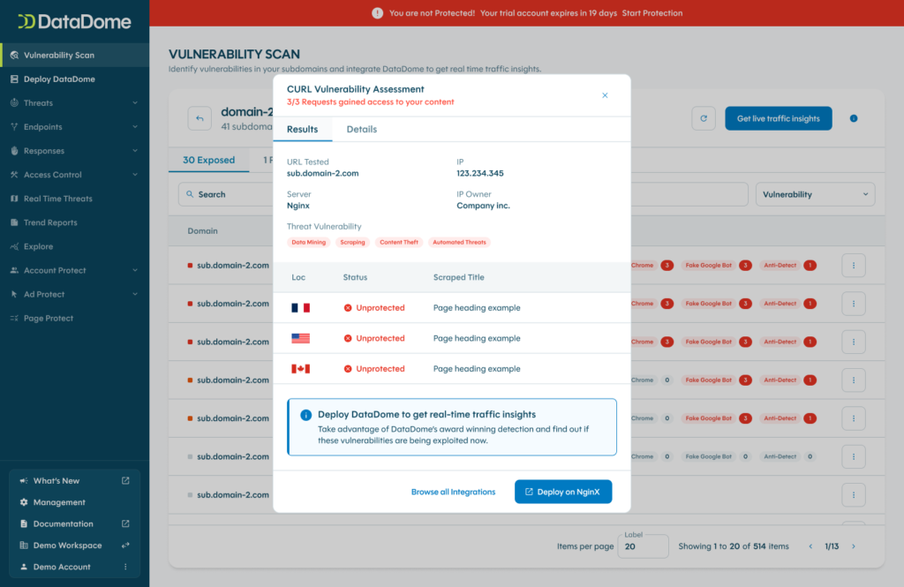Switch workspace using Demo Workspace arrows icon
This screenshot has height=587, width=904.
coord(125,545)
